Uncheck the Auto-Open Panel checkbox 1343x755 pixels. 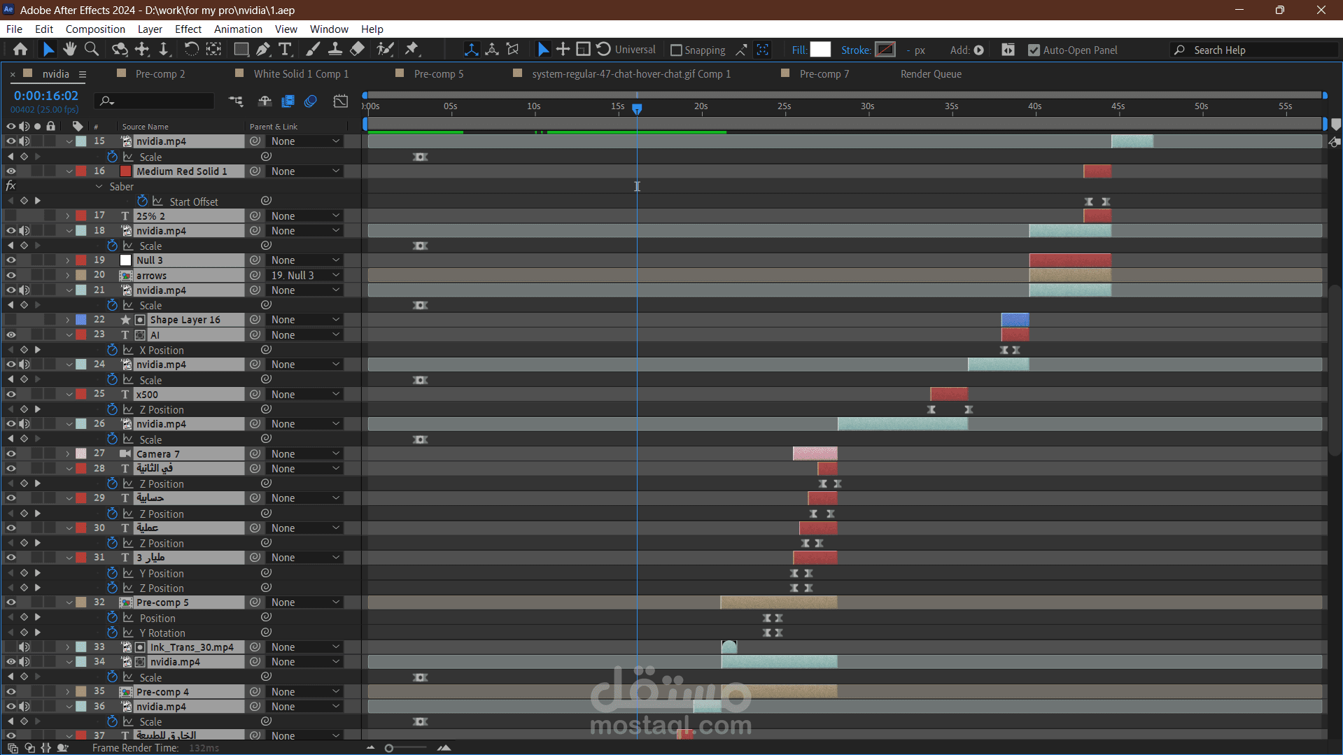coord(1034,50)
